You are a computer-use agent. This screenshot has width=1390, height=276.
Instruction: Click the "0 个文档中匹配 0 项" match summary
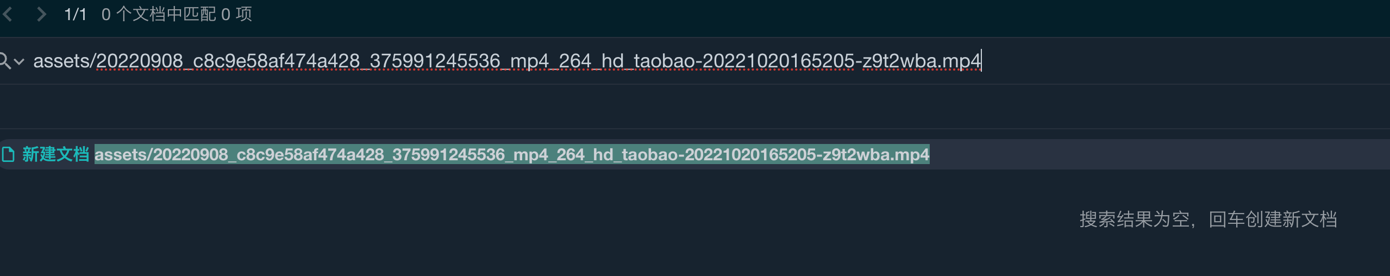point(177,15)
